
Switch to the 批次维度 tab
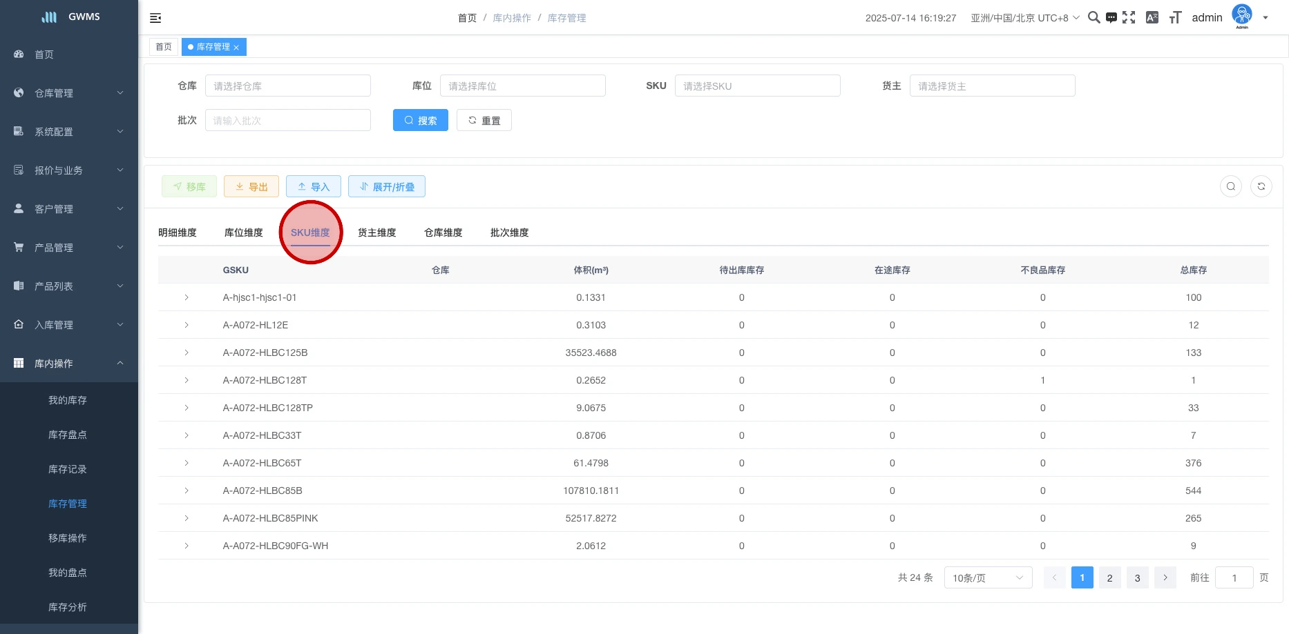click(x=509, y=232)
